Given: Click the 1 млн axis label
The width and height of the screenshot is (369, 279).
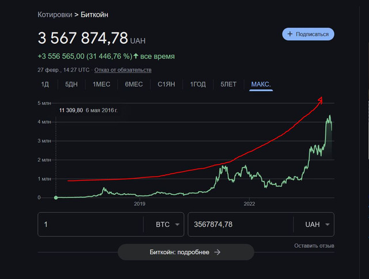Looking at the screenshot, I should click(44, 179).
